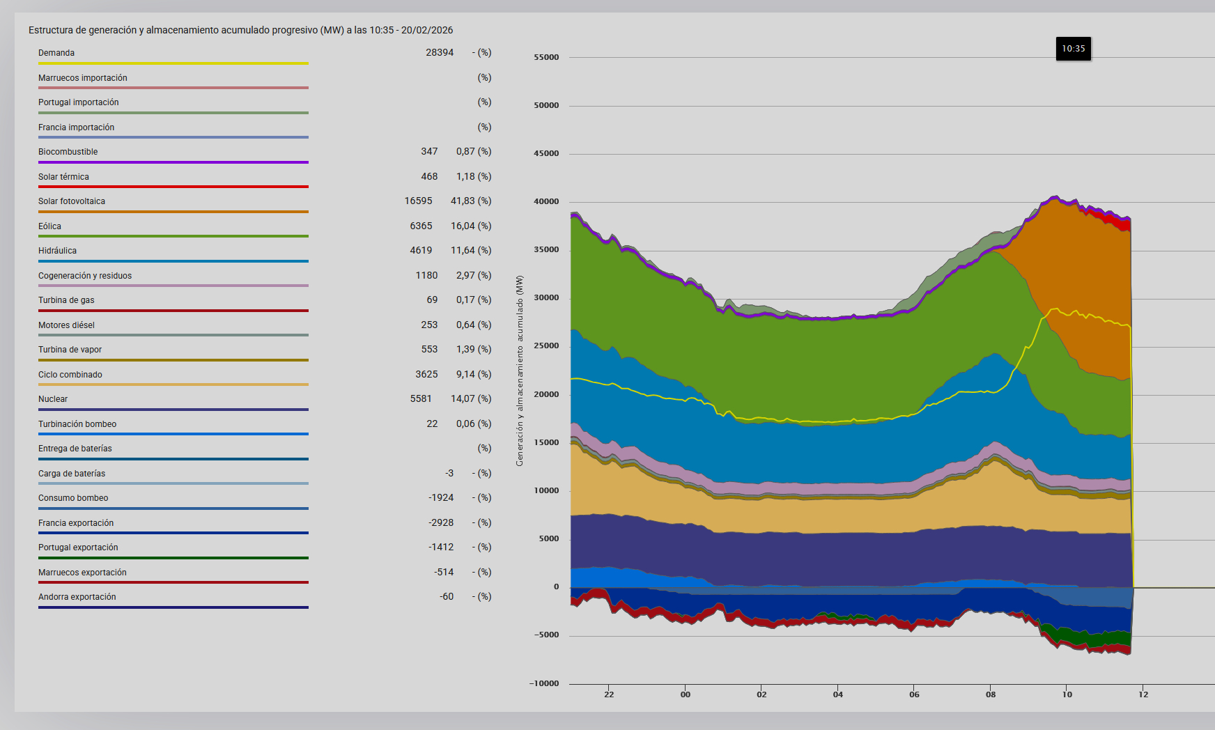1215x730 pixels.
Task: Click the 08 hour tick on x-axis
Action: click(x=991, y=694)
